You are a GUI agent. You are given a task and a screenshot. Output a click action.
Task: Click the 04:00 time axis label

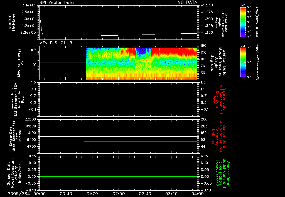coord(198,194)
